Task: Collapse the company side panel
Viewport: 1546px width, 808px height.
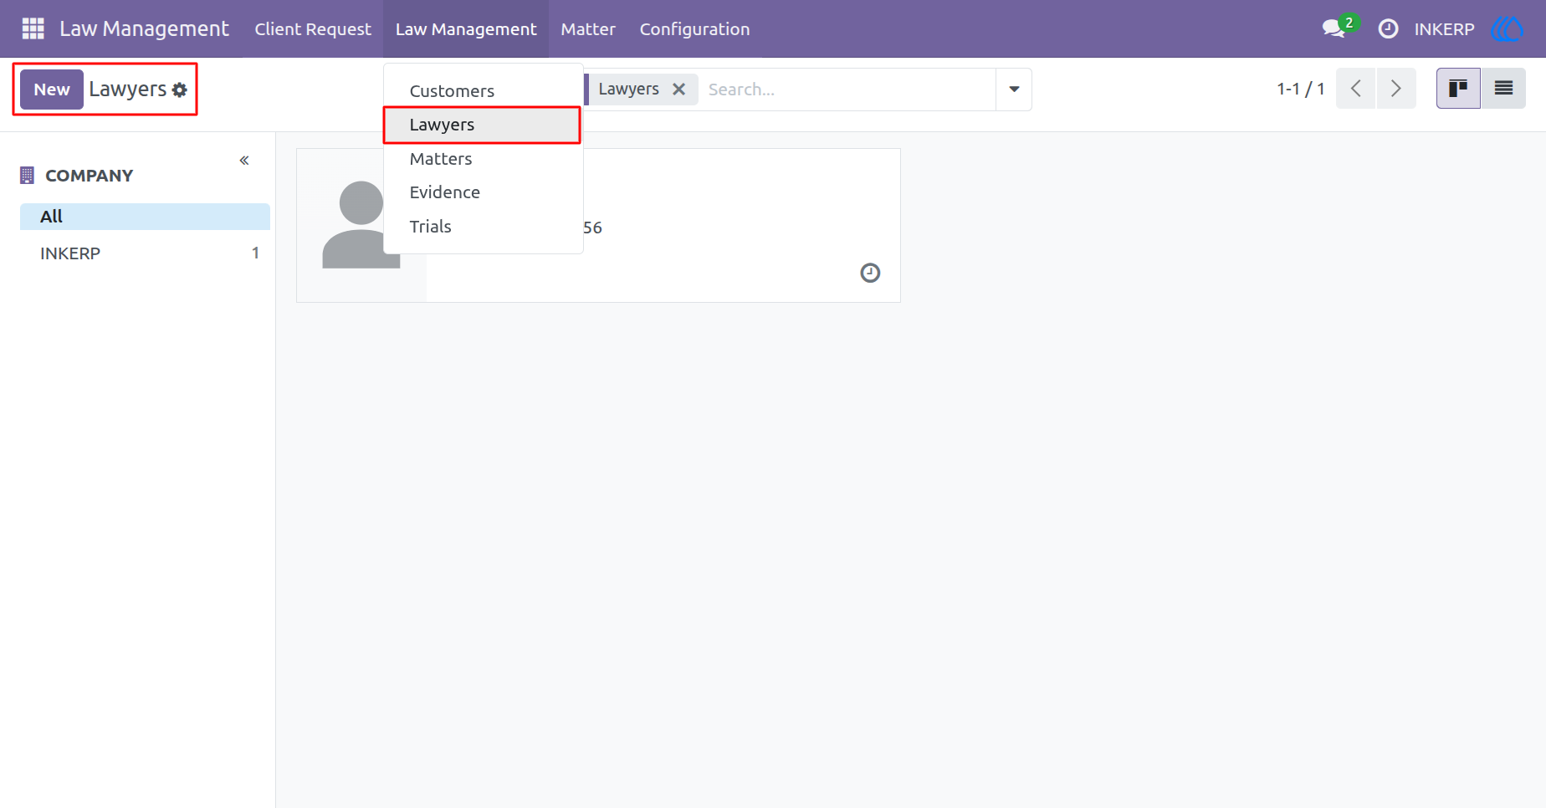Action: click(x=244, y=160)
